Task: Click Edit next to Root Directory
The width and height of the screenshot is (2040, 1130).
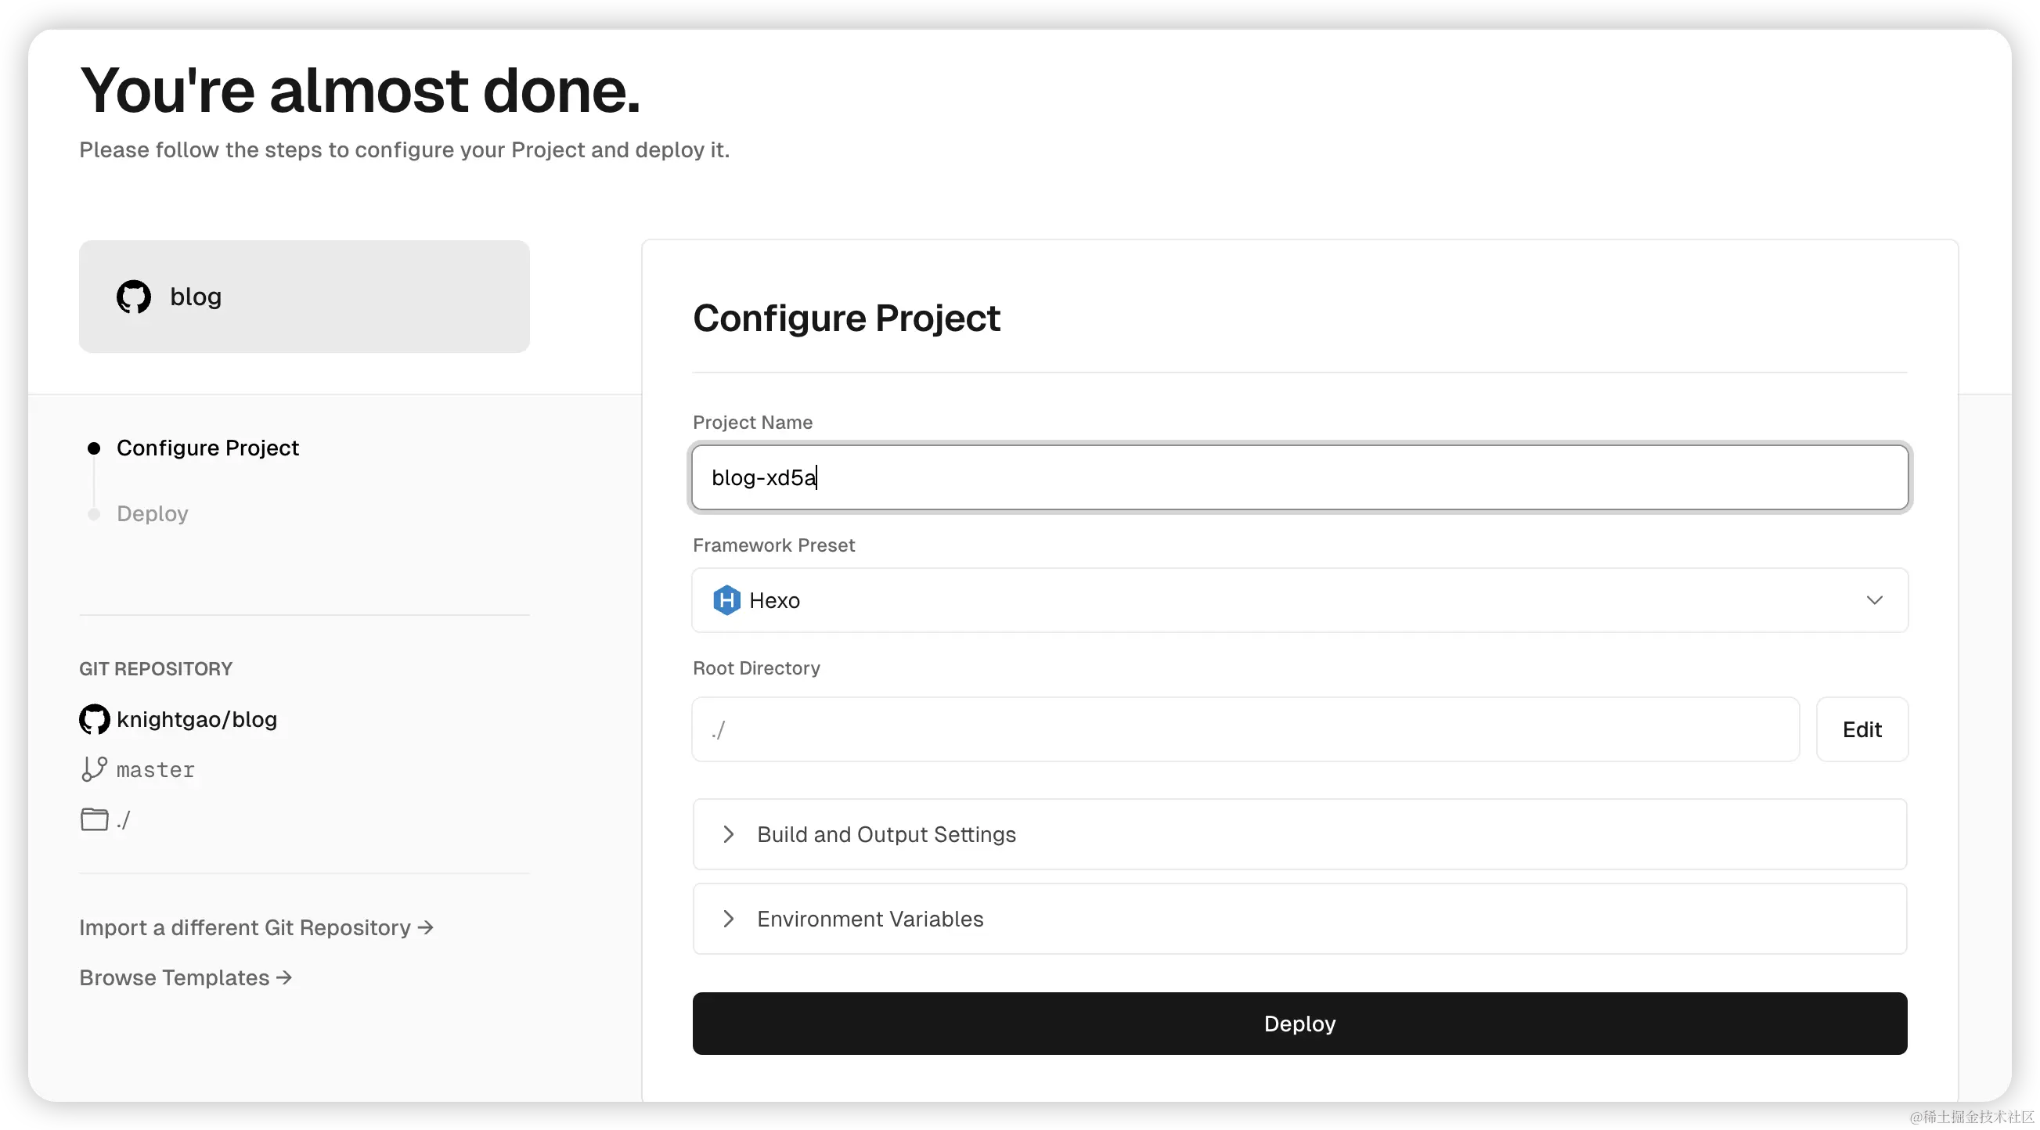Action: click(1861, 729)
